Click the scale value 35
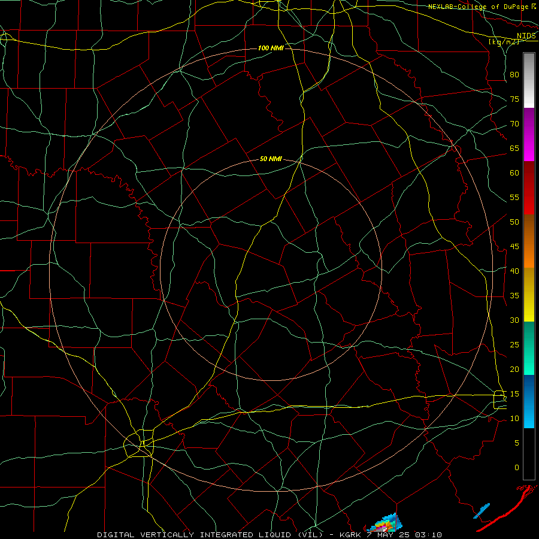 pyautogui.click(x=514, y=296)
